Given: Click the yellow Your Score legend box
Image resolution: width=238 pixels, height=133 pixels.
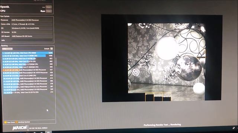Looking at the screenshot, I should pos(6,122).
